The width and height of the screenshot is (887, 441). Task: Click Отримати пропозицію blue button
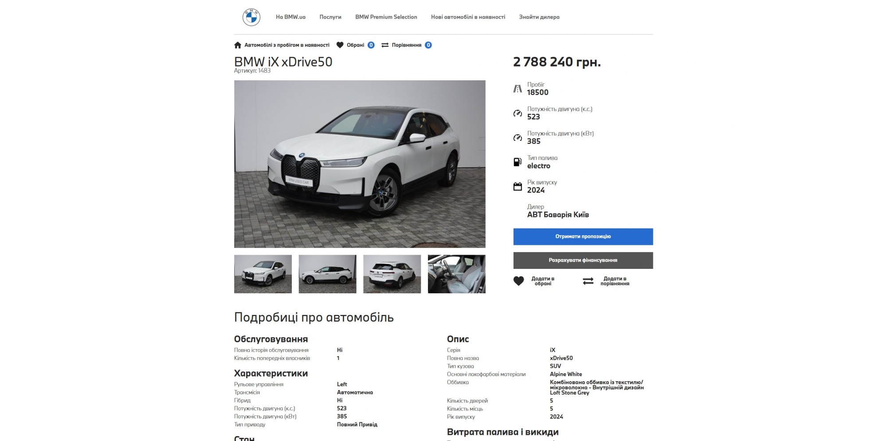click(x=583, y=236)
